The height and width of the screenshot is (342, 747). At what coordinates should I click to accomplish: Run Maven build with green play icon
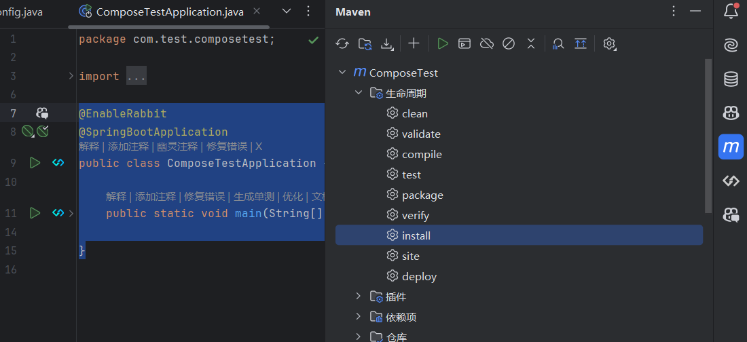(443, 44)
